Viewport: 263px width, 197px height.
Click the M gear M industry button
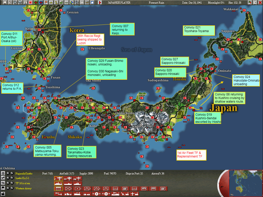[x=106, y=194]
